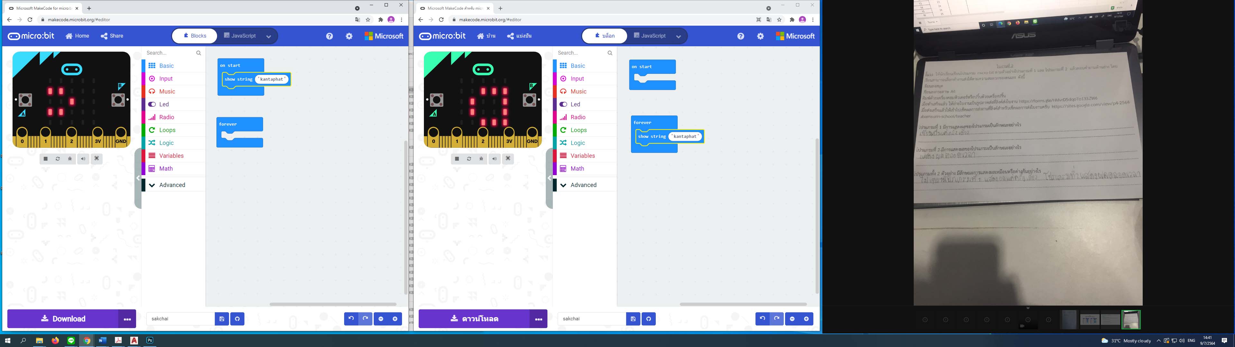1235x347 pixels.
Task: Click the English Download button
Action: coord(63,319)
